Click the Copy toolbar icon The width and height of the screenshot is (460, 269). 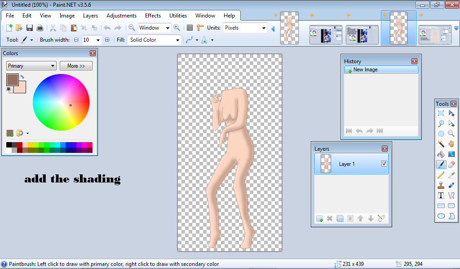pos(63,28)
